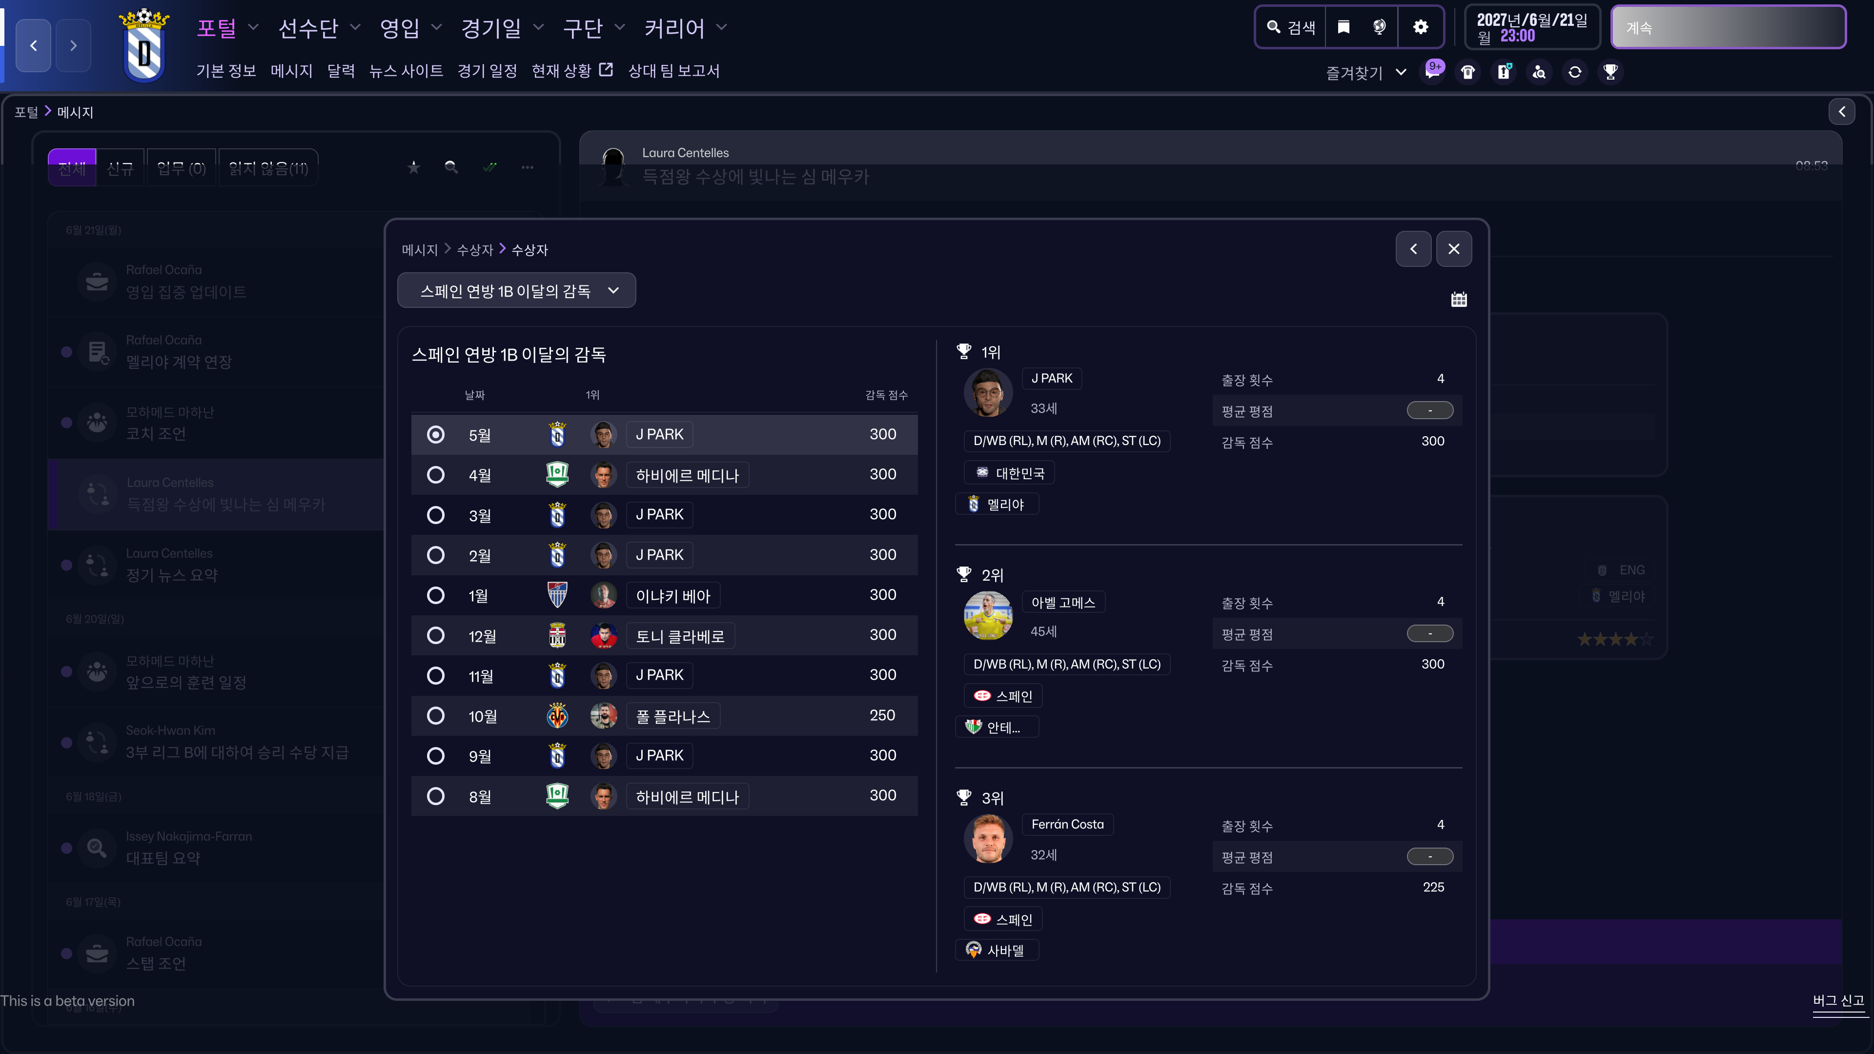Image resolution: width=1874 pixels, height=1054 pixels.
Task: Open the notifications chat bubble with 9+ badge
Action: 1432,72
